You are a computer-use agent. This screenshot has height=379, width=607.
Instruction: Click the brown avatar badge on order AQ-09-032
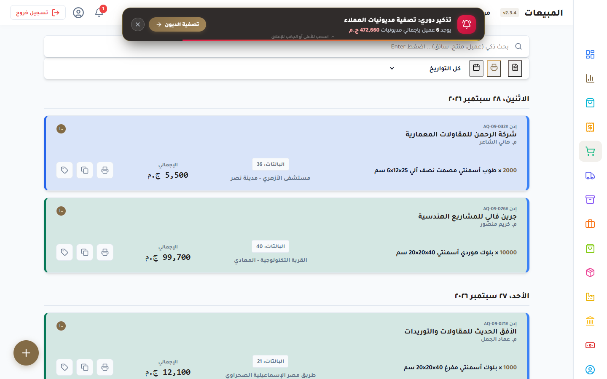point(61,129)
